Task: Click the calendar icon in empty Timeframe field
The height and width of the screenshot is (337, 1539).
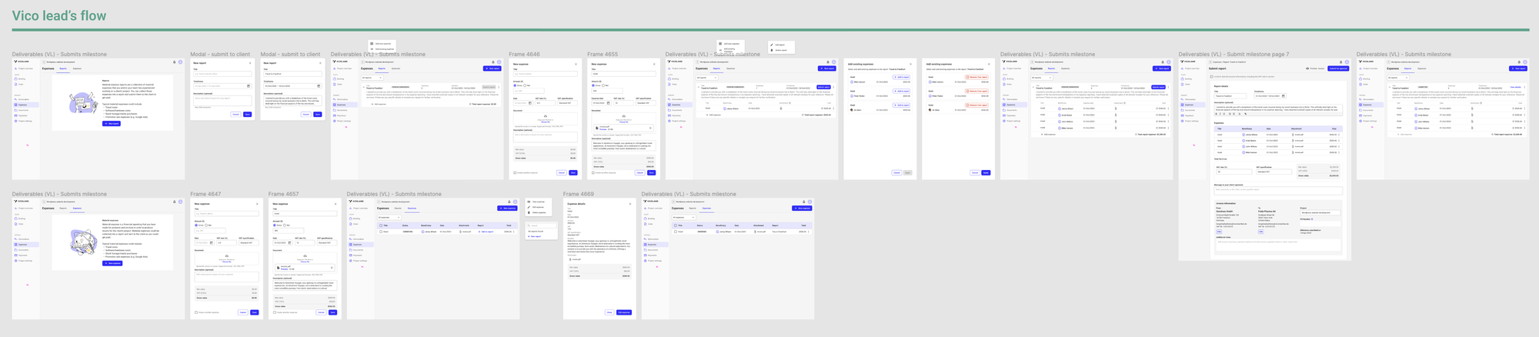Action: (249, 86)
